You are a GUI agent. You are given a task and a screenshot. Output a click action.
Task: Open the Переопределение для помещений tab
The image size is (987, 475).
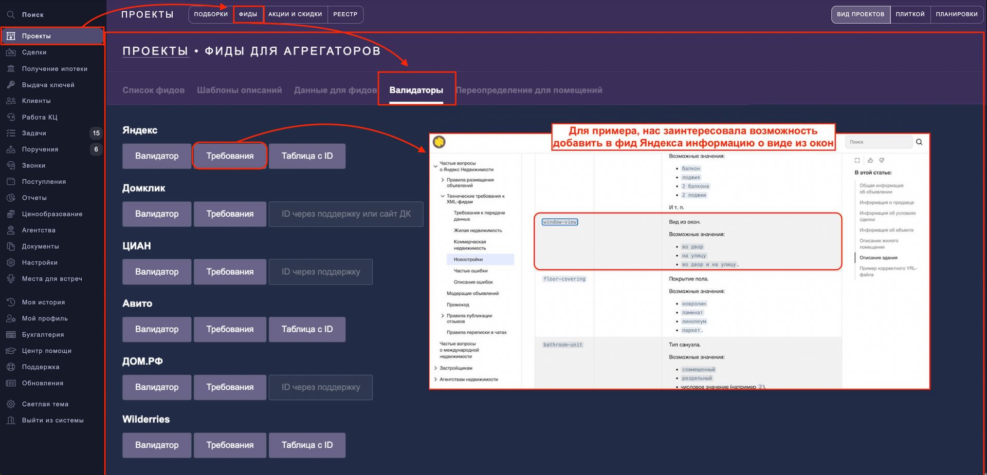[529, 90]
